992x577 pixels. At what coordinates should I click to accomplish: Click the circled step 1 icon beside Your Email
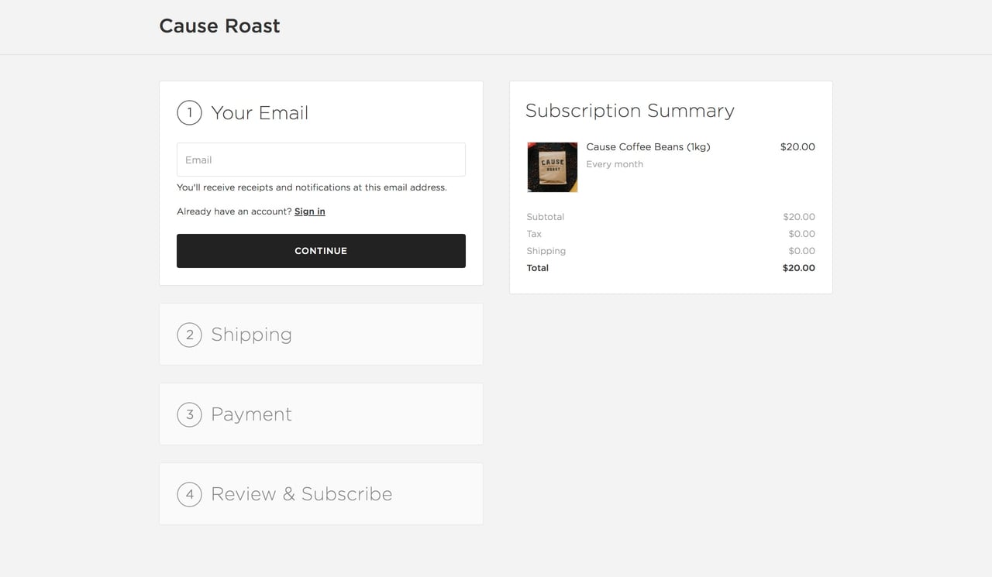click(x=189, y=112)
